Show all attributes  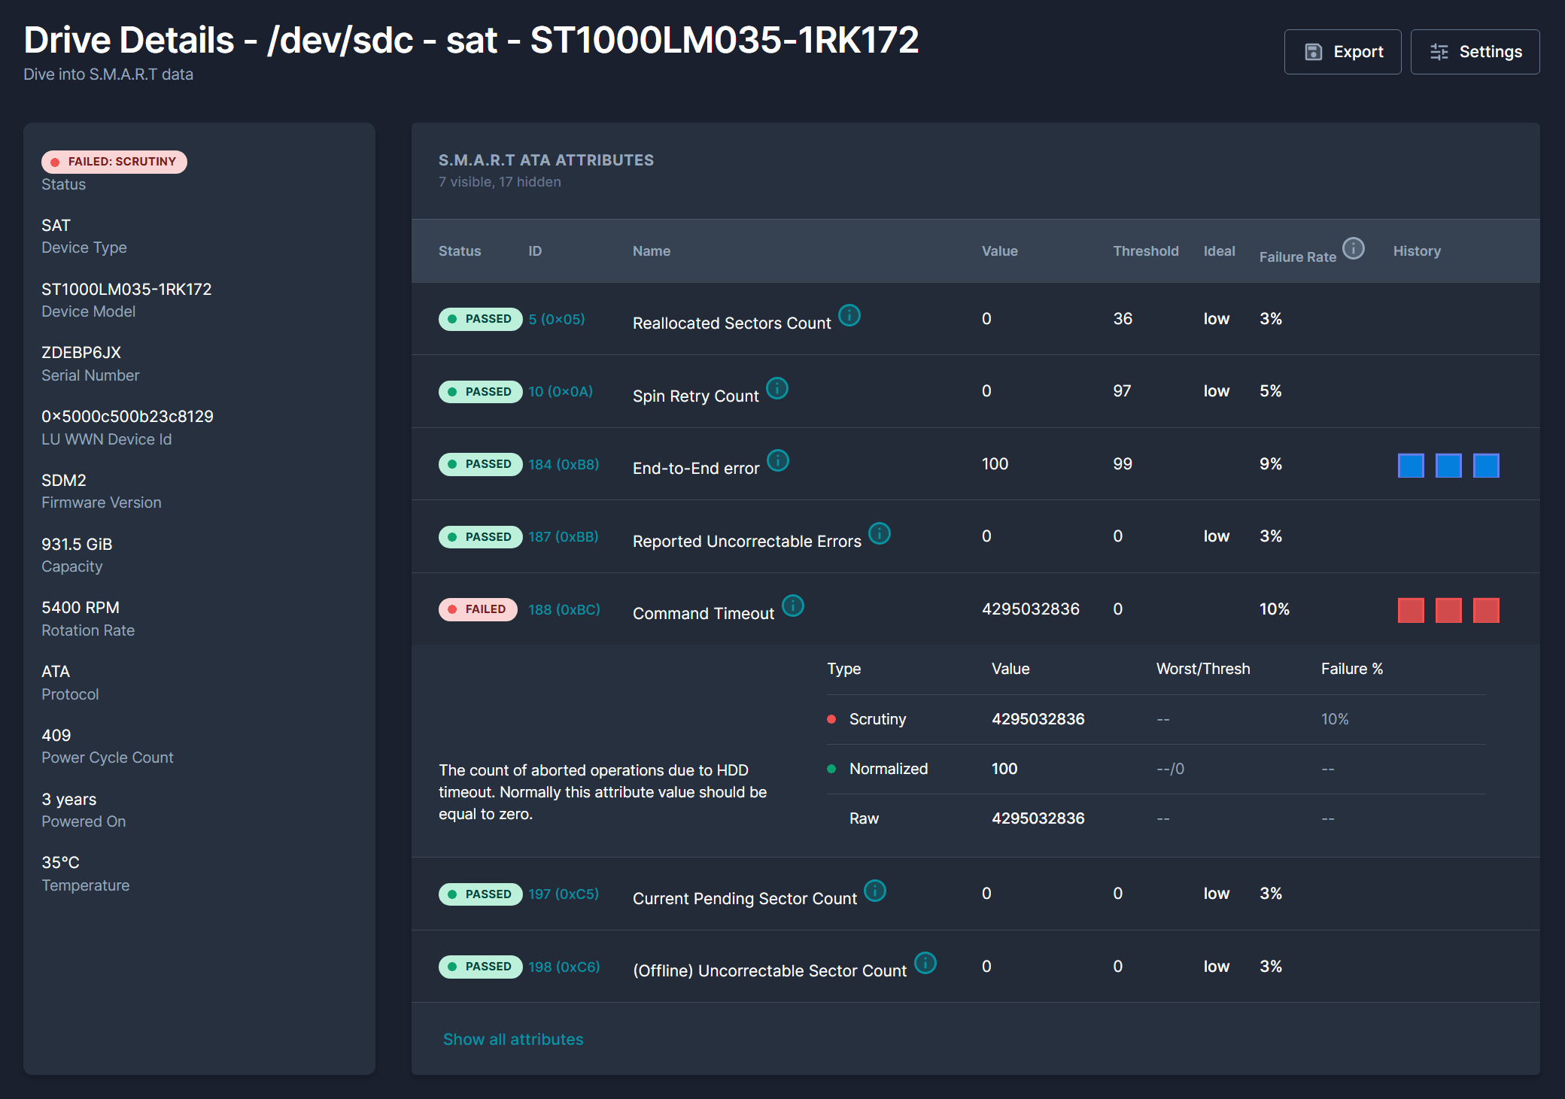point(512,1039)
